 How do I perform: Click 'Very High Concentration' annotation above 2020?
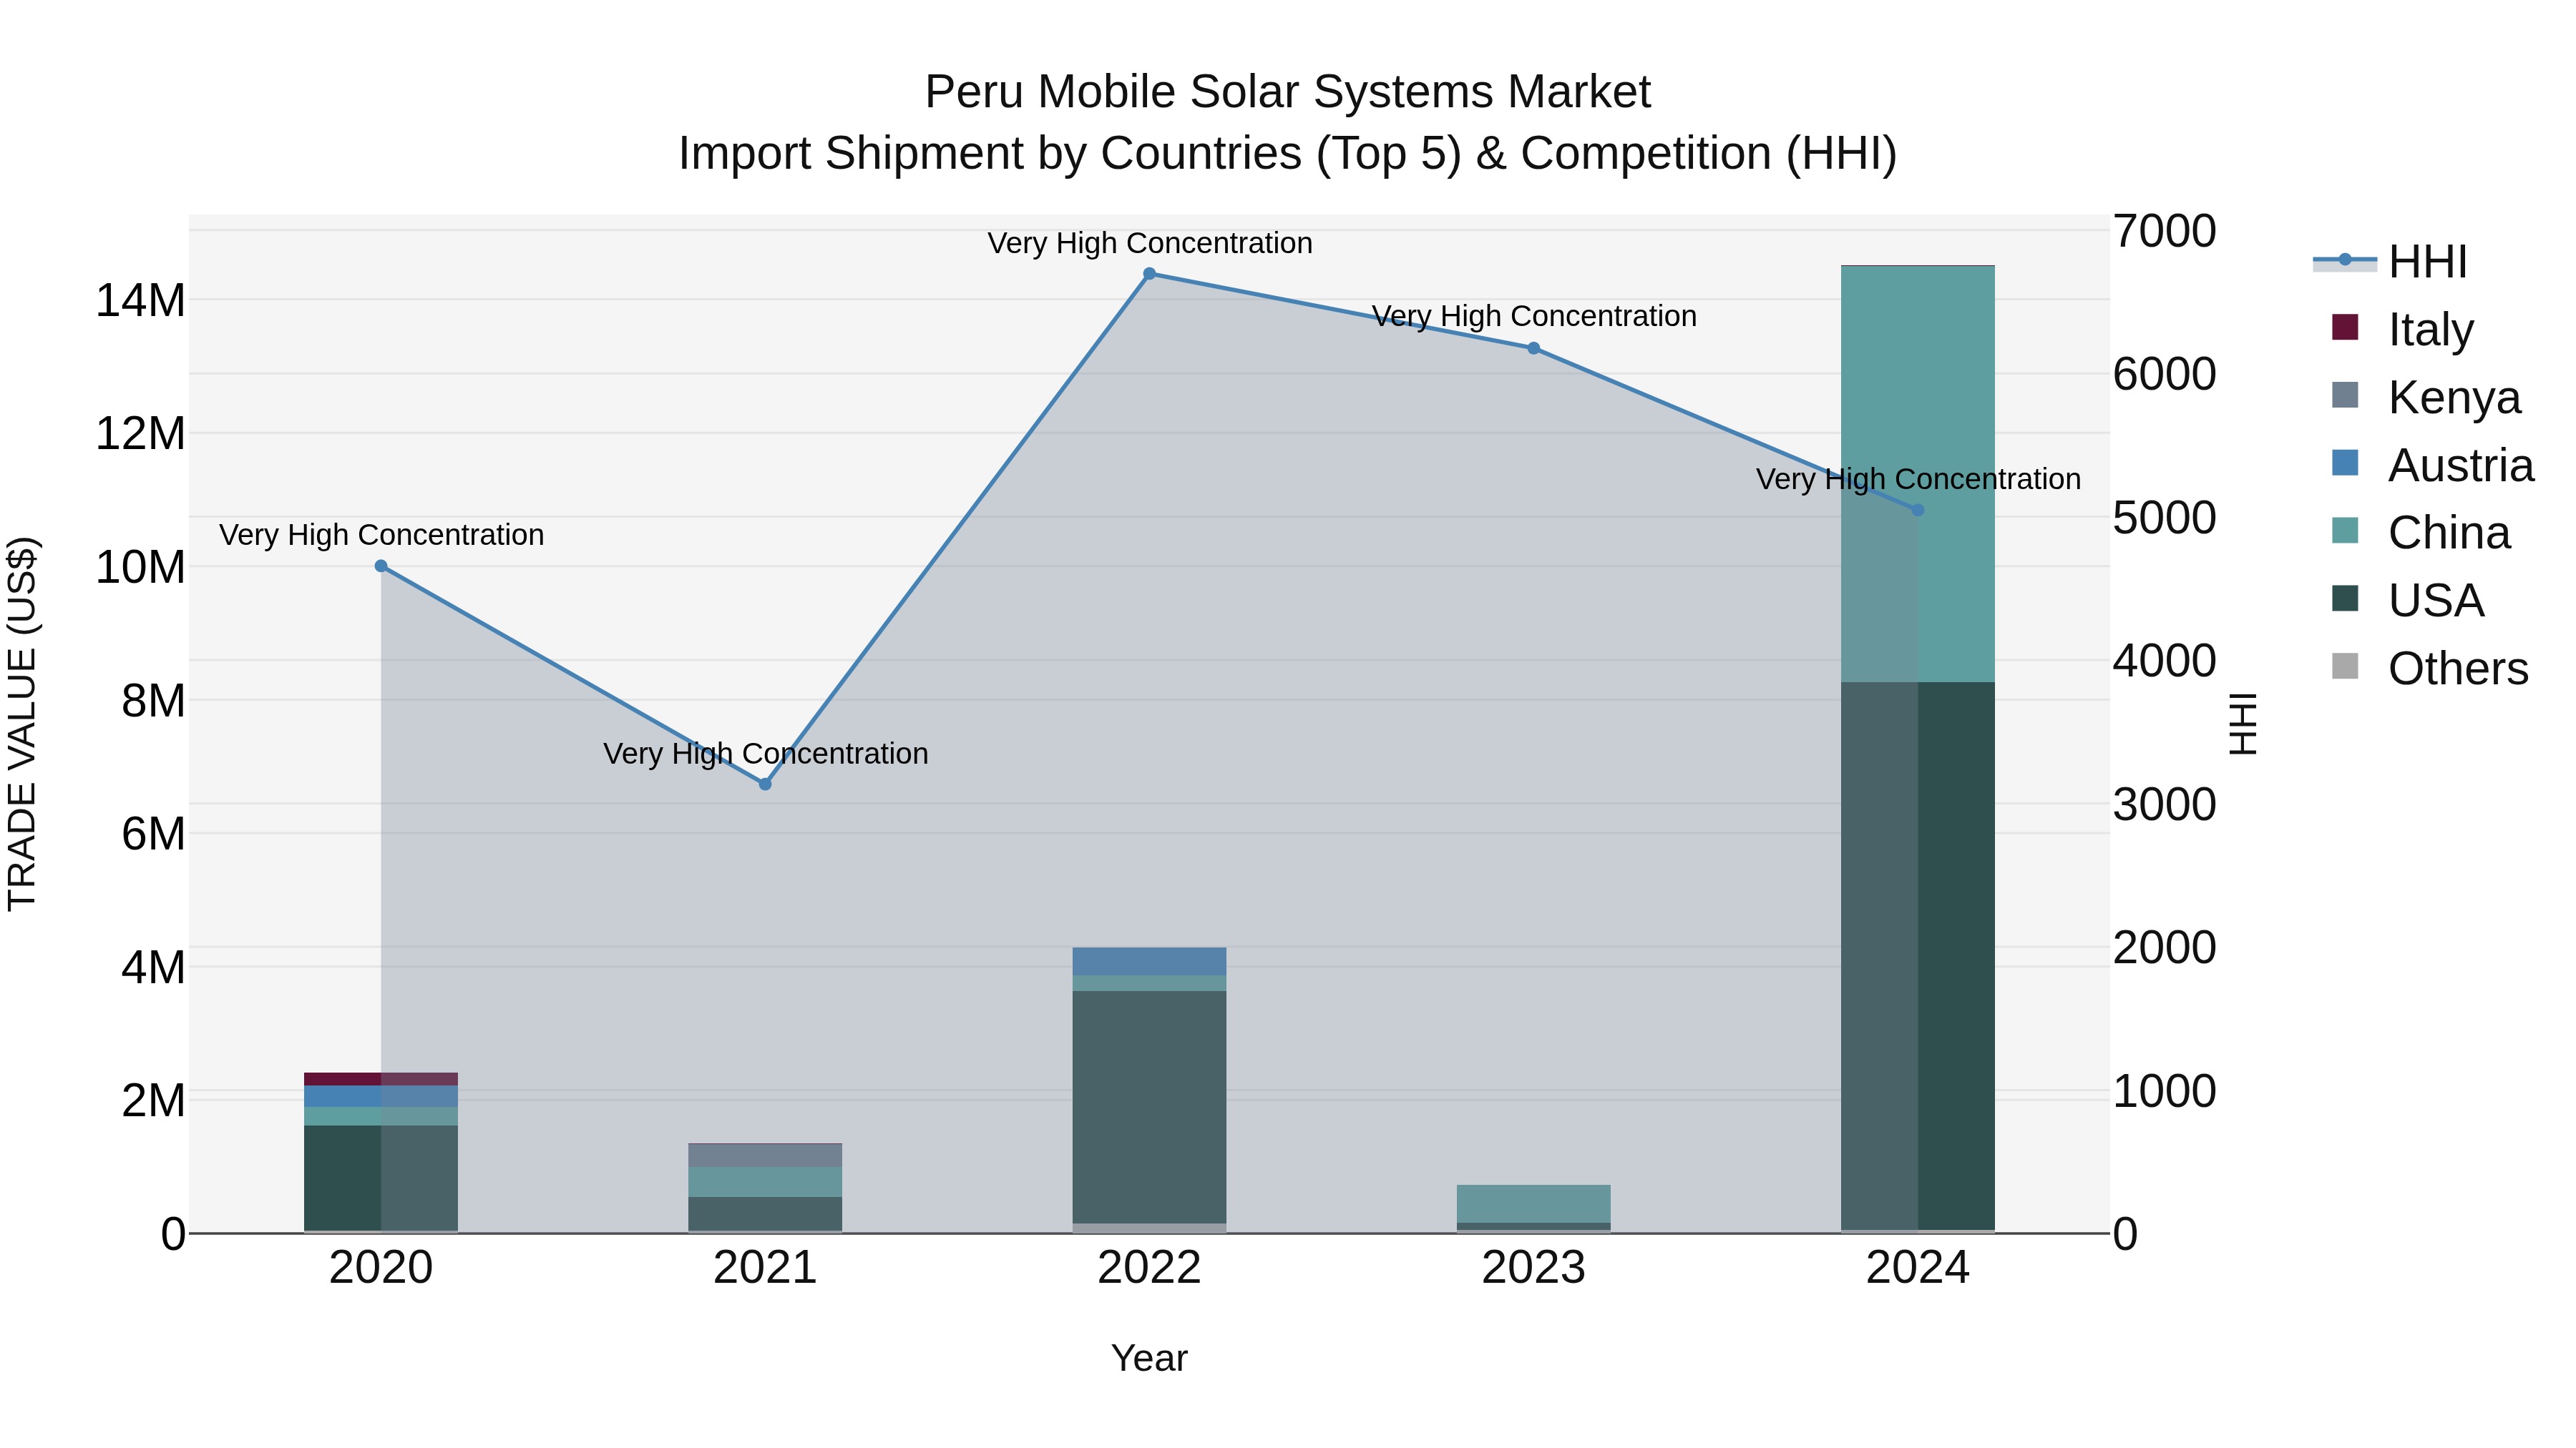(x=382, y=535)
